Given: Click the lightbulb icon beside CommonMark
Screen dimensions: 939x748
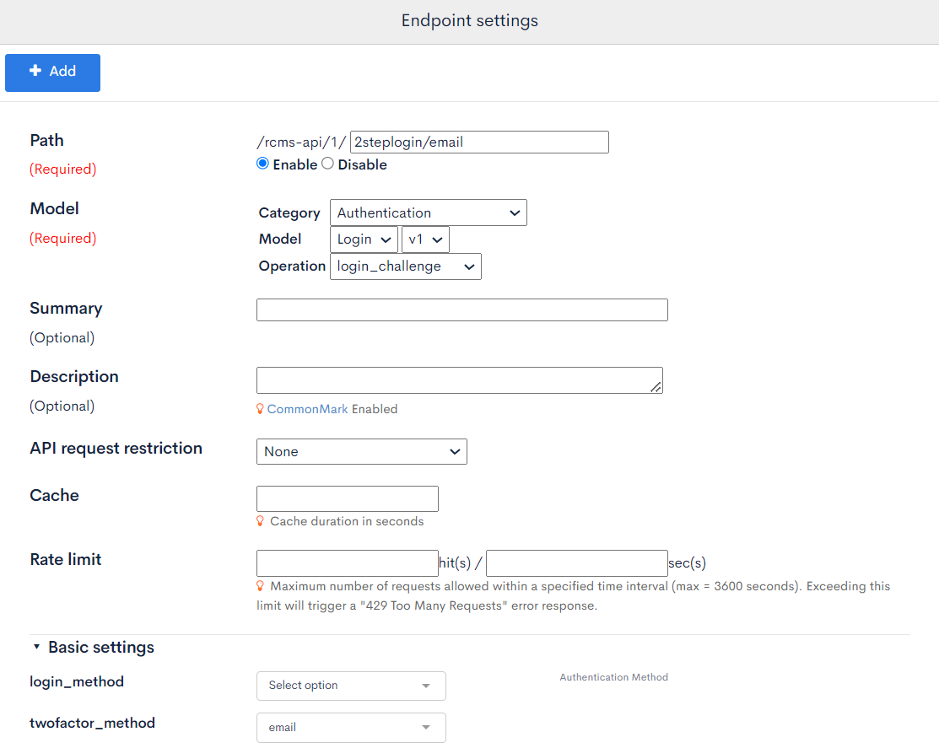Looking at the screenshot, I should coord(260,409).
